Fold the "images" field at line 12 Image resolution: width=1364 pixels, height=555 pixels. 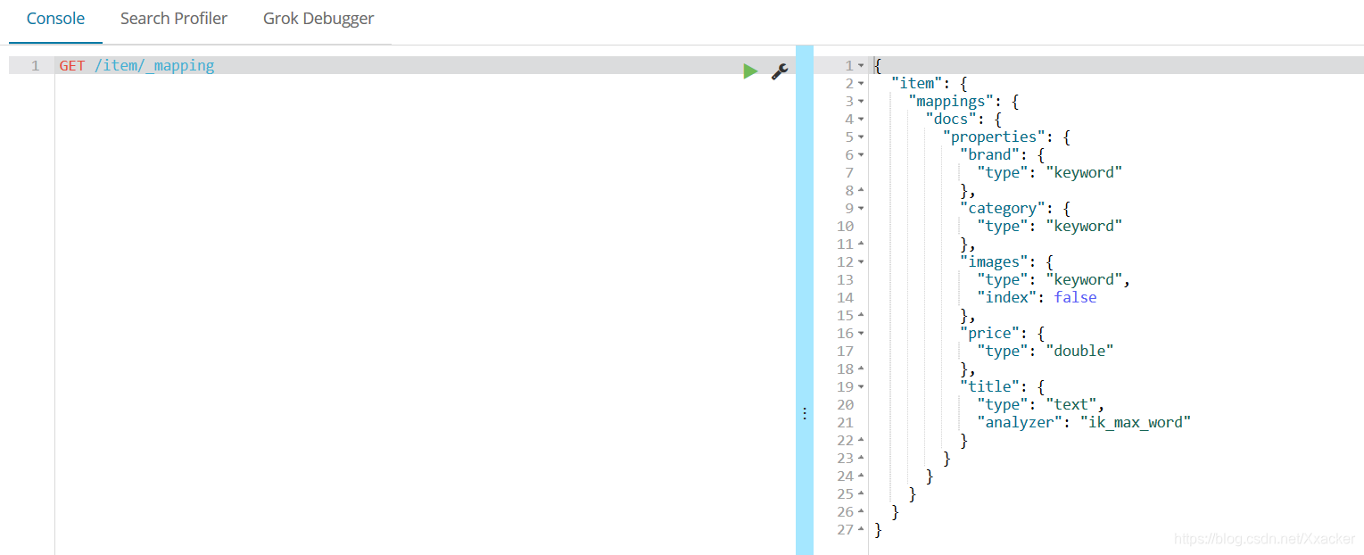(861, 262)
